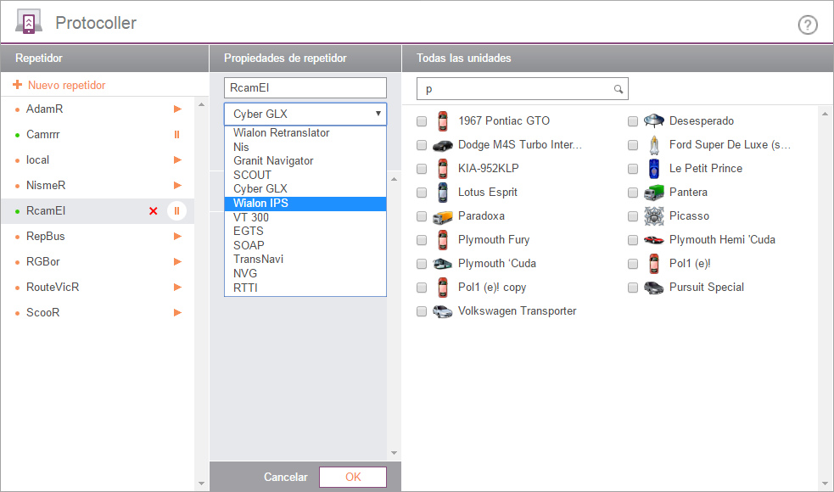The width and height of the screenshot is (834, 492).
Task: Start the AdamR repeater with play arrow
Action: (x=177, y=109)
